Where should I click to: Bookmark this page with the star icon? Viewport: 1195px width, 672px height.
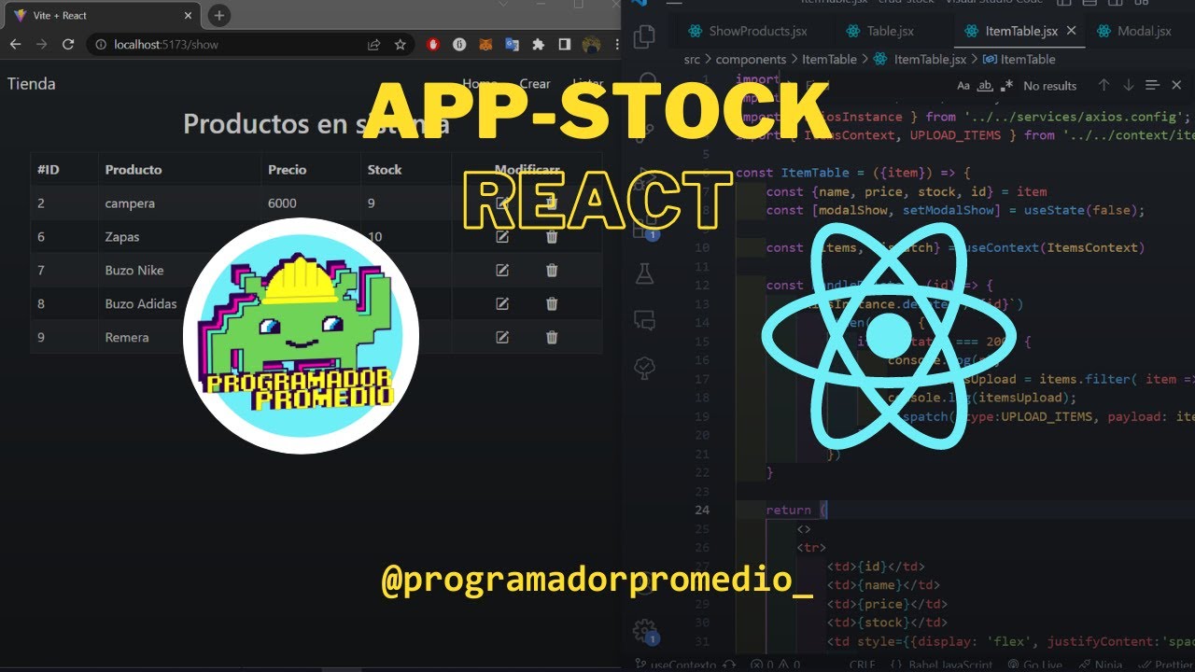pos(401,44)
